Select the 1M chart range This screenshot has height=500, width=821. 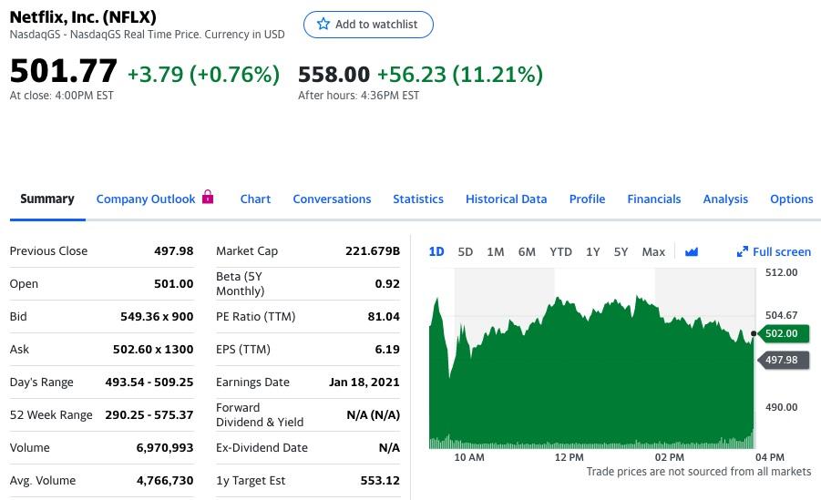496,252
